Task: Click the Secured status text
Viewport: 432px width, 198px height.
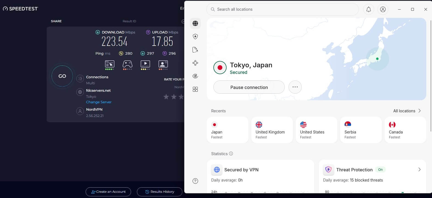Action: coord(239,72)
